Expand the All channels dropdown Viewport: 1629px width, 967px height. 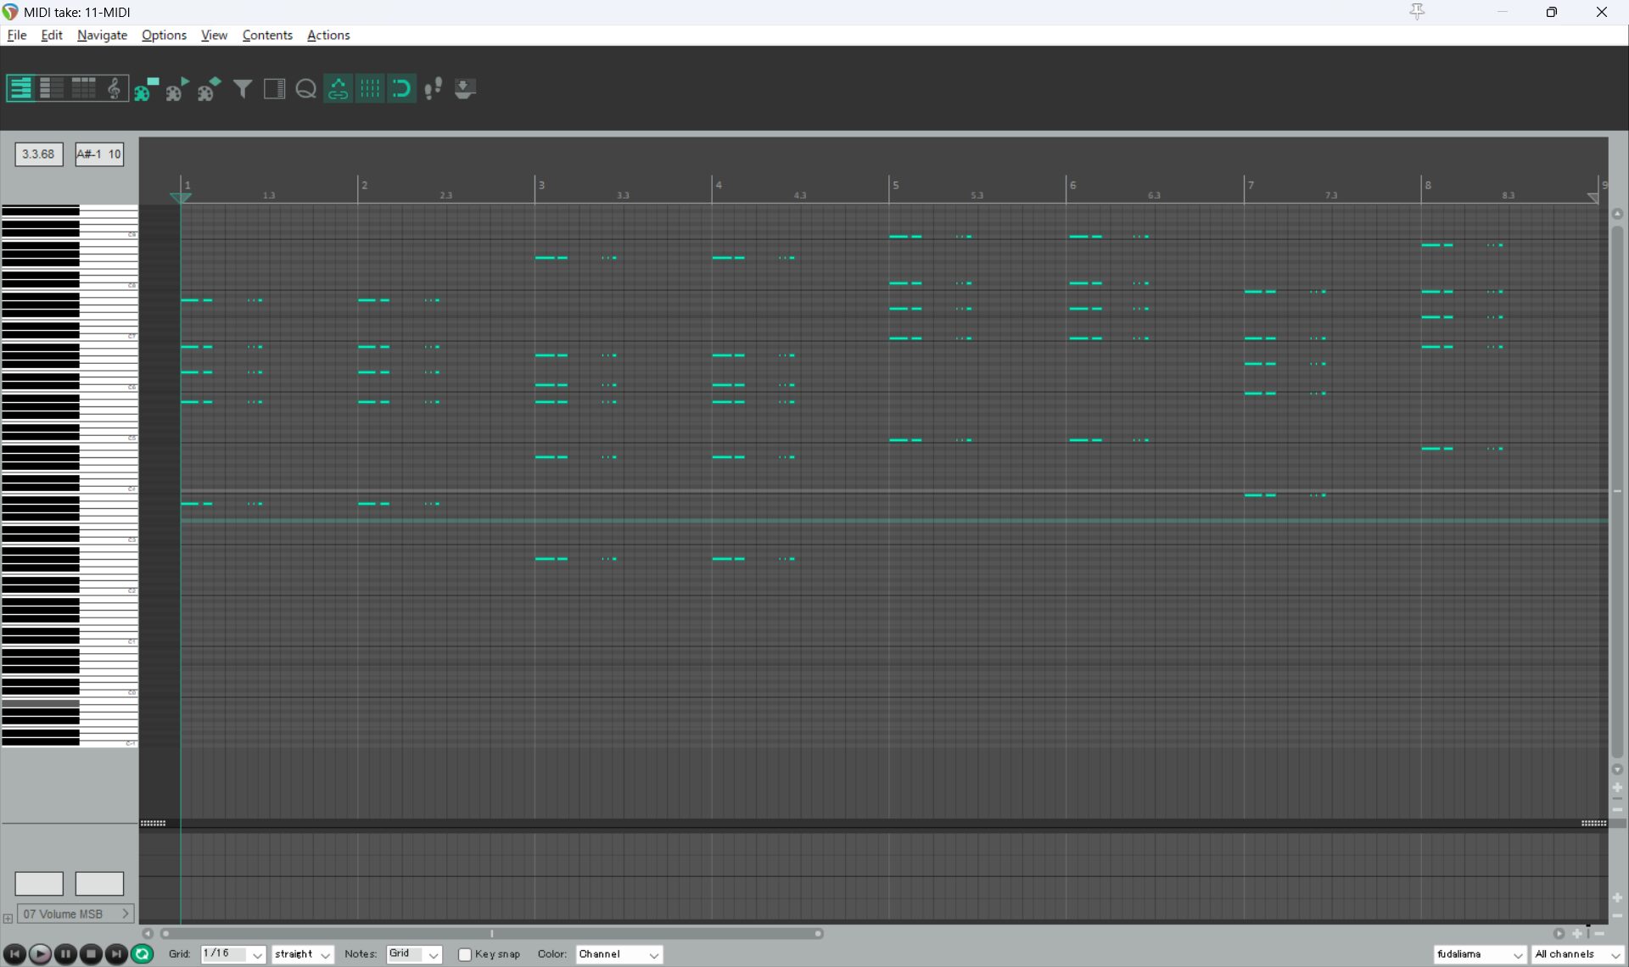1577,954
